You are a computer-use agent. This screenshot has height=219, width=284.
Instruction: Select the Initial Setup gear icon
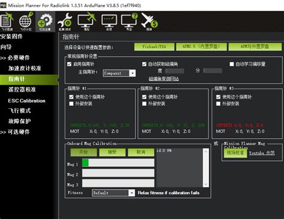[x=45, y=22]
